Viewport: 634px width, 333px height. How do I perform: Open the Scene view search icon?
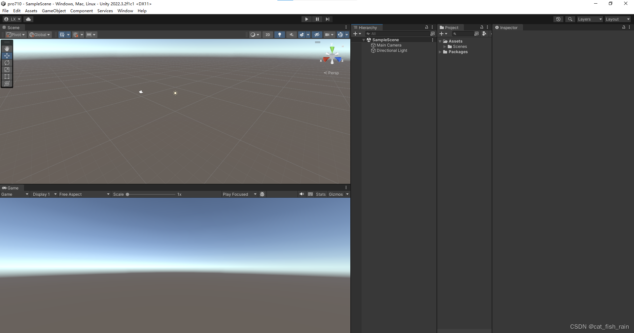[570, 19]
